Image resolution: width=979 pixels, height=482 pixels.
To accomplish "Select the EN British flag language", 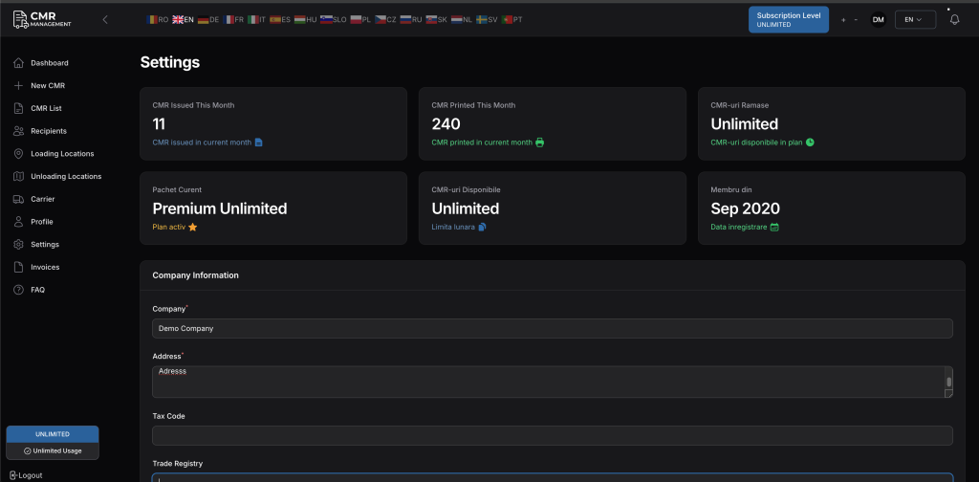I will [x=183, y=19].
